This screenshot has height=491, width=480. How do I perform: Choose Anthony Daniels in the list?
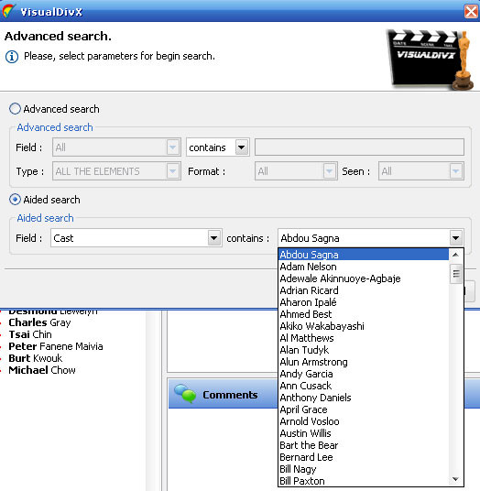364,398
